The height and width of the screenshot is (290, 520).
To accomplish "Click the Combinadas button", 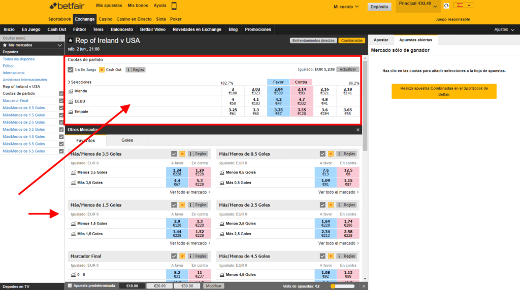I will click(x=351, y=41).
